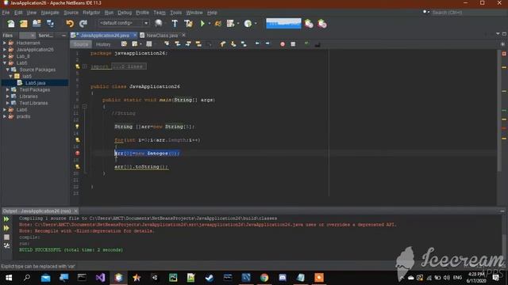
Task: Expand the collapsed import fold
Action: (x=85, y=66)
